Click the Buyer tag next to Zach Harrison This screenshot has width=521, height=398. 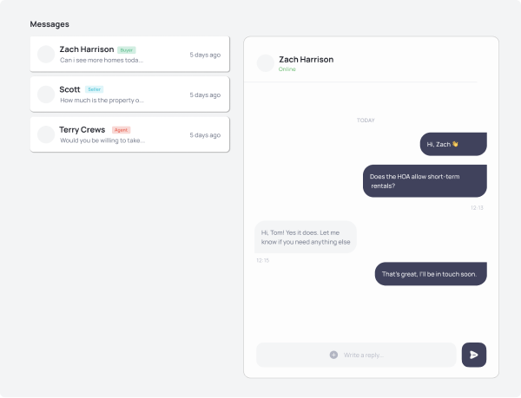tap(127, 49)
